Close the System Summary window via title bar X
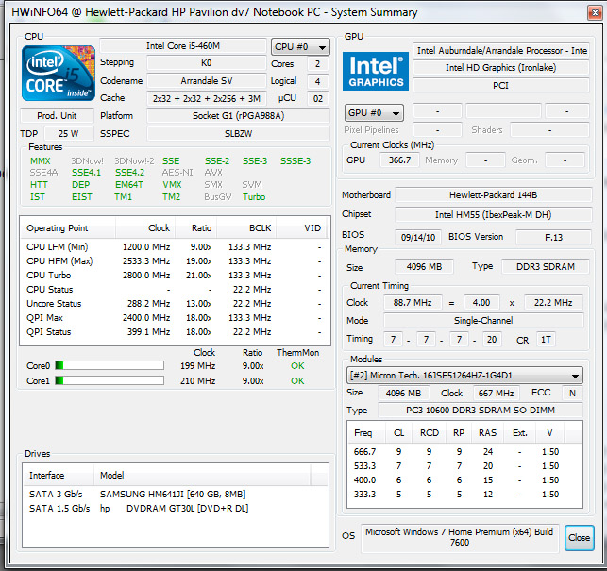The image size is (607, 571). point(595,13)
